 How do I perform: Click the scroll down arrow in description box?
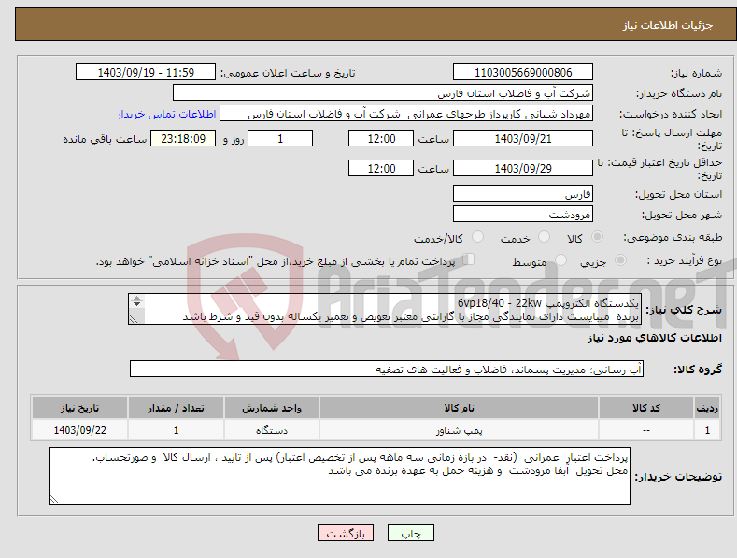(136, 304)
